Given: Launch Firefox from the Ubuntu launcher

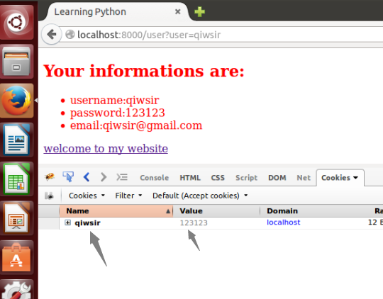Looking at the screenshot, I should click(x=17, y=101).
